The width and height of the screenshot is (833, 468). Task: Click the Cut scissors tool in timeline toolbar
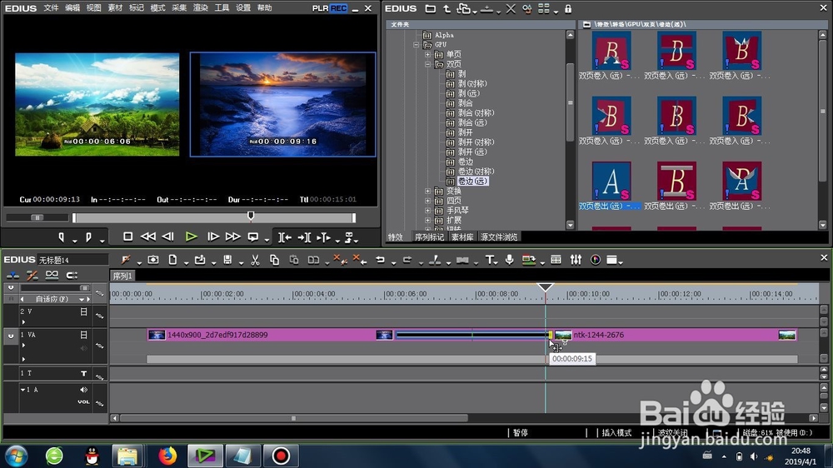coord(255,260)
